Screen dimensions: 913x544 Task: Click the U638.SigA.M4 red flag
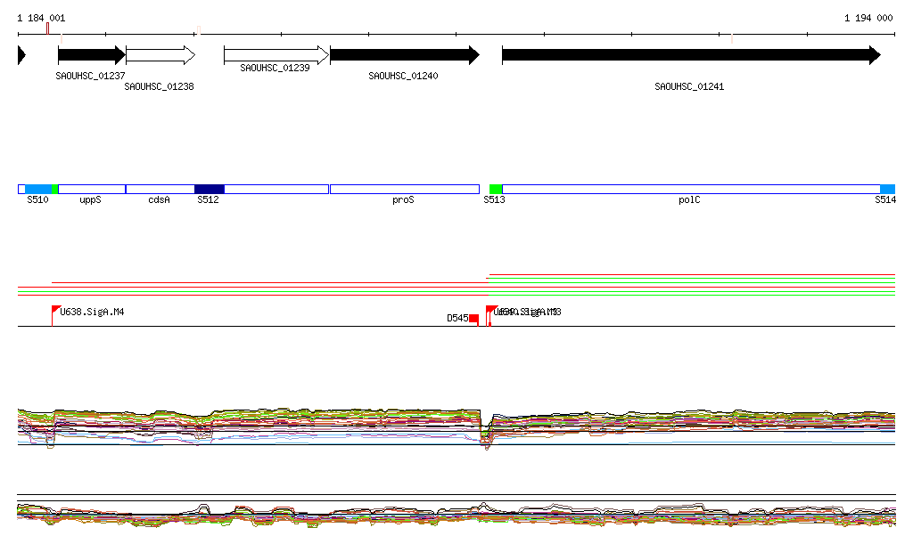(56, 310)
